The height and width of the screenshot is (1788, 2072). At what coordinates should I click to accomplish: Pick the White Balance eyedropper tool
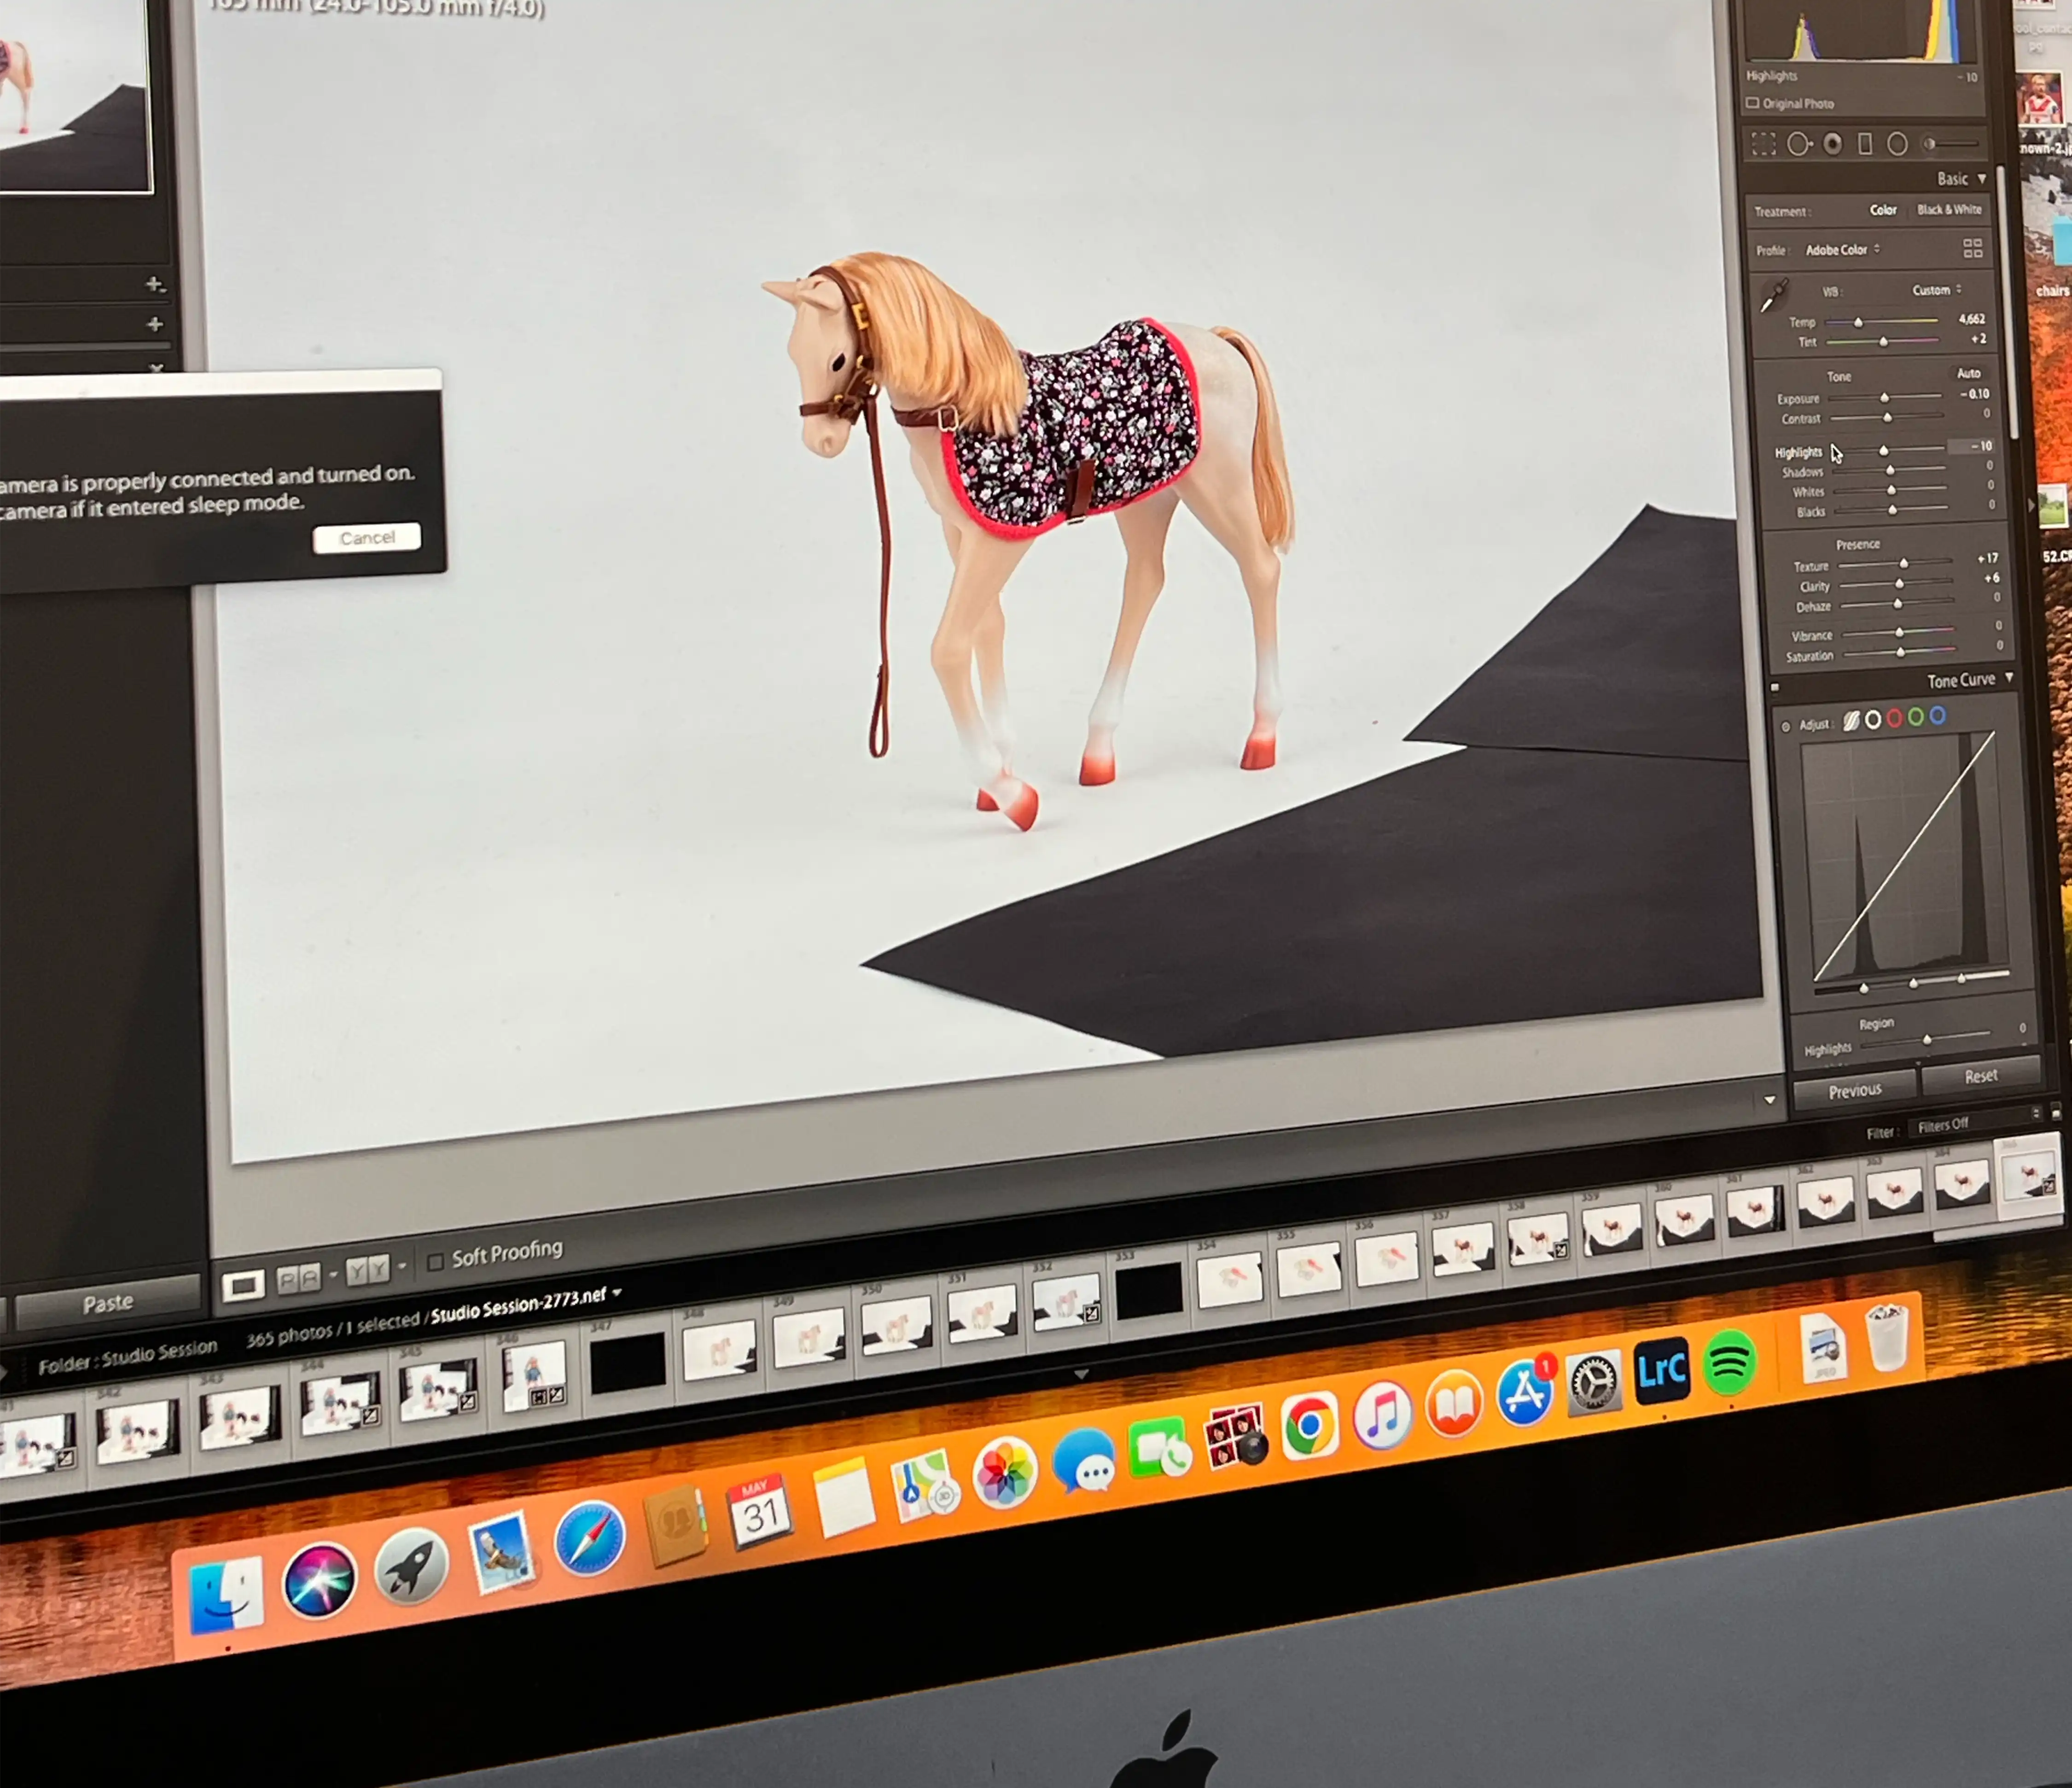click(x=1774, y=296)
